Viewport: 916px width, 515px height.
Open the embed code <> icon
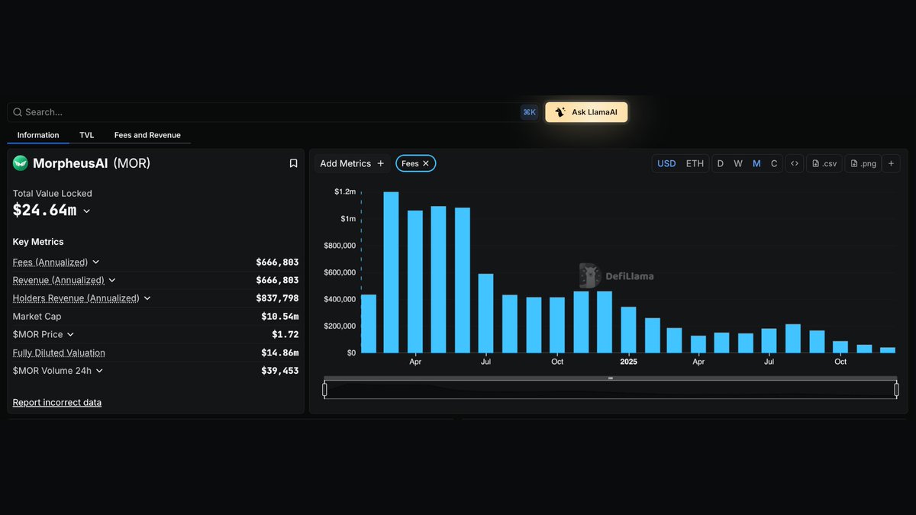point(794,163)
